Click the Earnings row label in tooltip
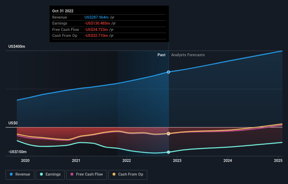This screenshot has height=184, width=288. [60, 23]
